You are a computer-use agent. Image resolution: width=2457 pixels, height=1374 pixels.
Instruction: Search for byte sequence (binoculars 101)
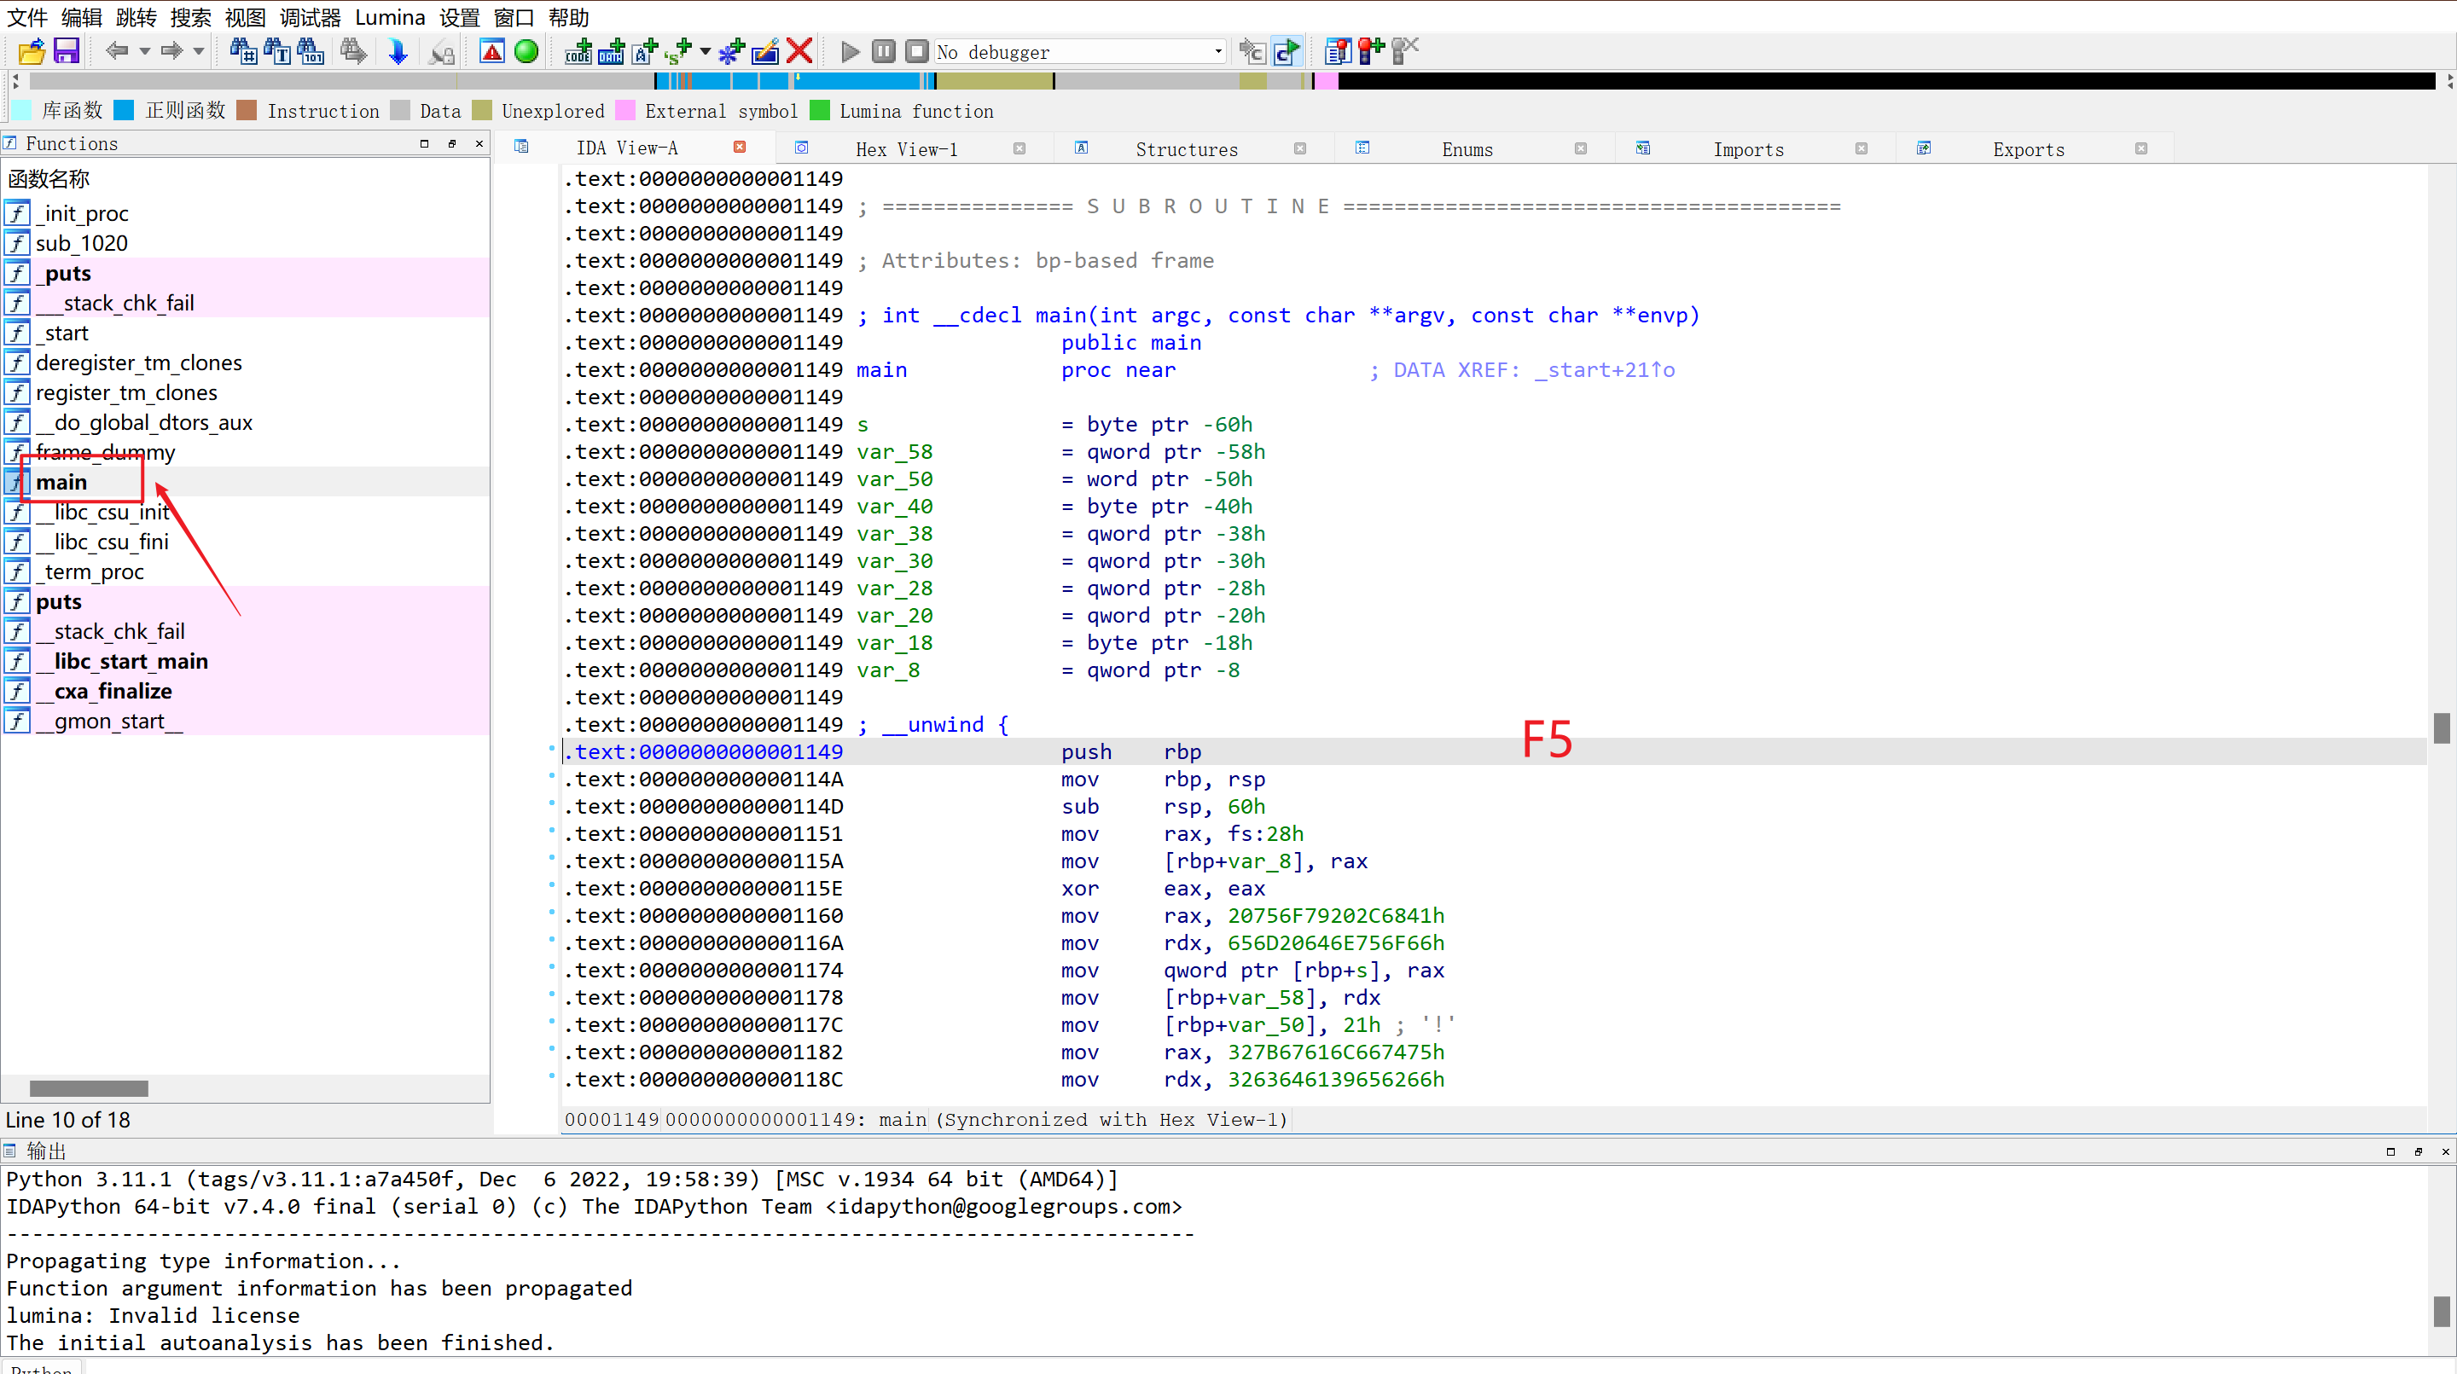tap(311, 51)
